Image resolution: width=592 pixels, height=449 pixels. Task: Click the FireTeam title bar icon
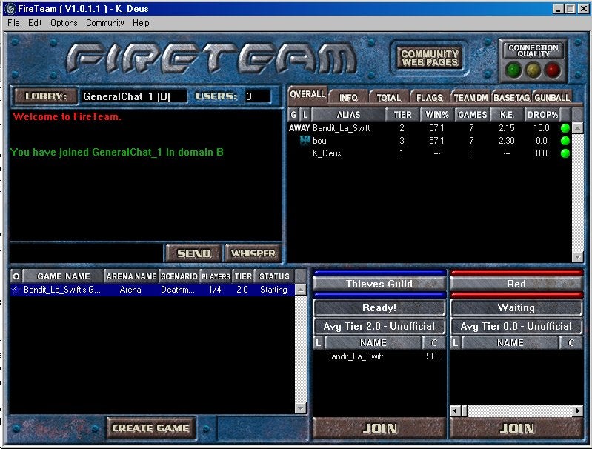(10, 8)
